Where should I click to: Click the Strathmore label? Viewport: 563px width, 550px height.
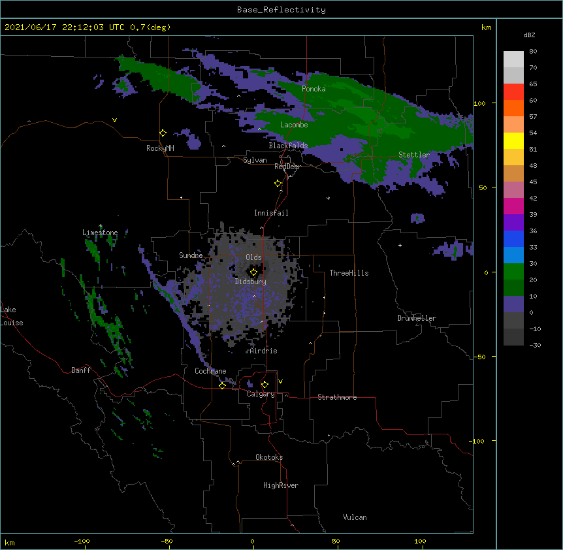(337, 397)
